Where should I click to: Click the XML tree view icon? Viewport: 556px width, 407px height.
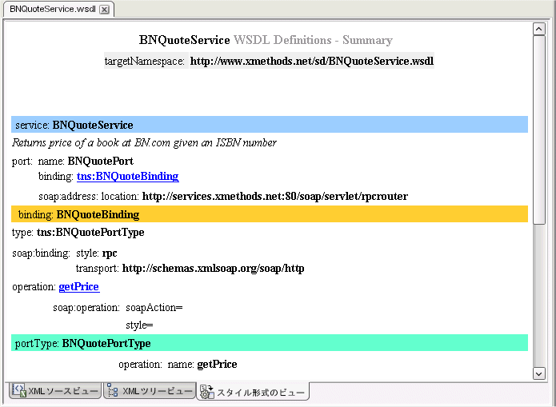tap(113, 390)
